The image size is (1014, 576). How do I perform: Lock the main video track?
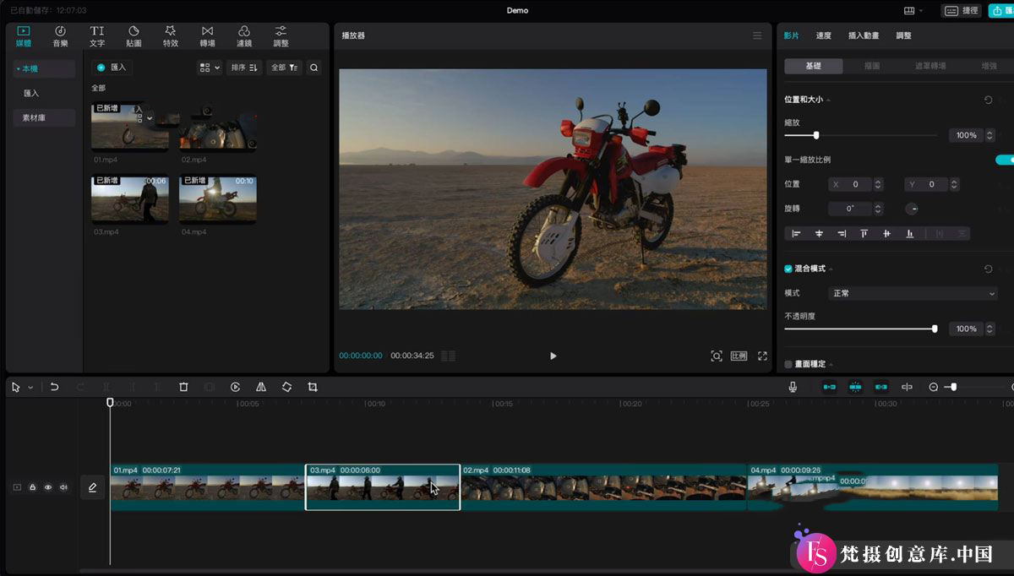click(32, 487)
